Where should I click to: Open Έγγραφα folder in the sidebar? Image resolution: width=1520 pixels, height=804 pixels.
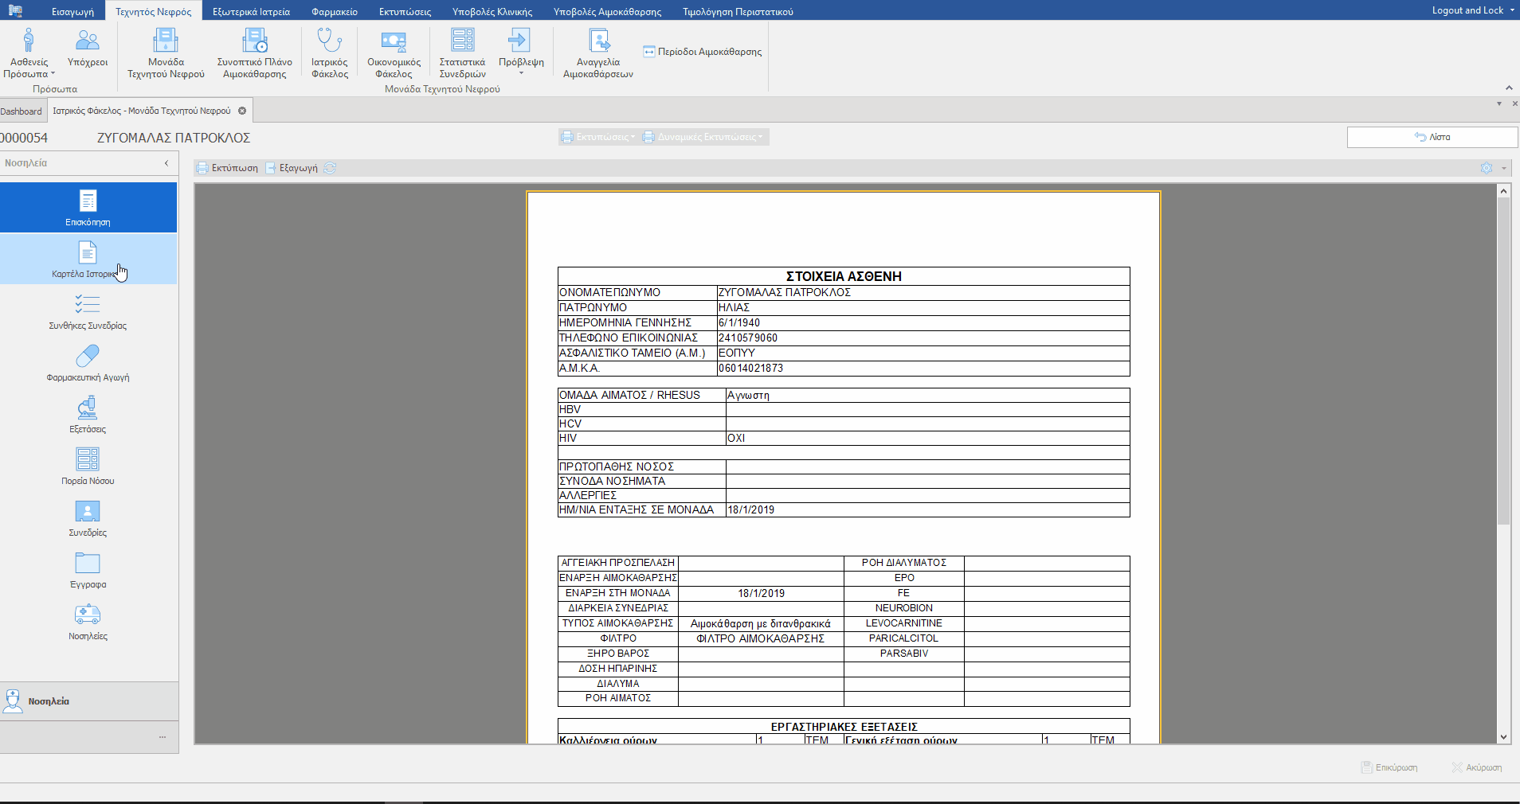point(88,571)
